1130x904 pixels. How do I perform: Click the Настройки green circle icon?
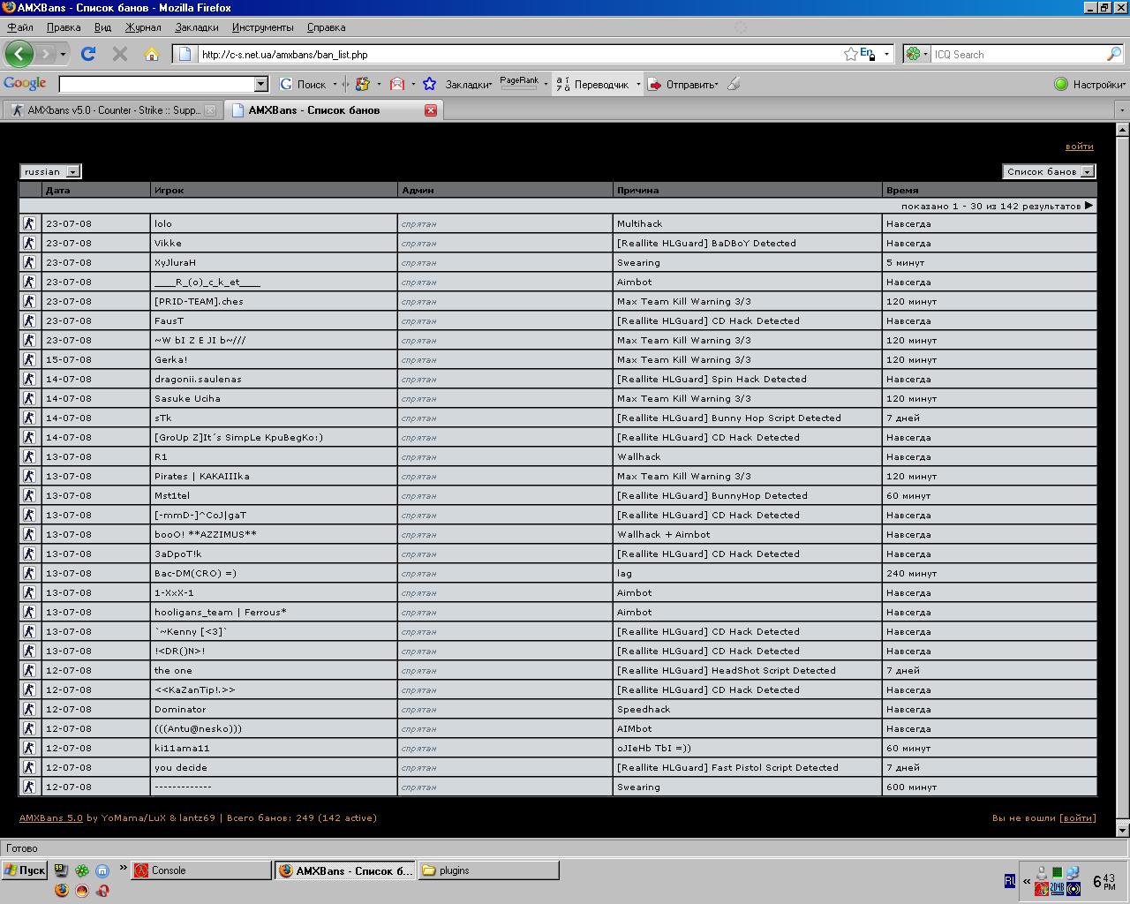click(x=1061, y=84)
